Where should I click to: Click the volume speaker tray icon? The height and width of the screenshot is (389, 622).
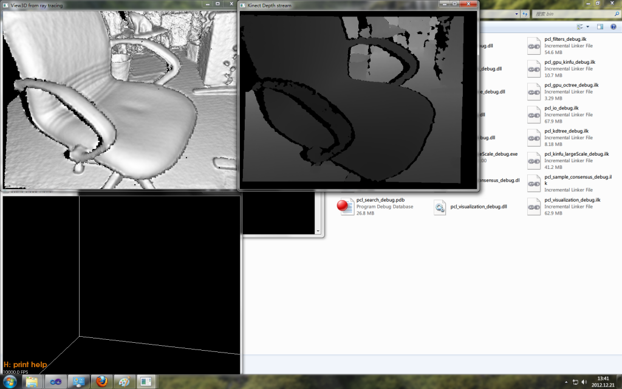584,382
